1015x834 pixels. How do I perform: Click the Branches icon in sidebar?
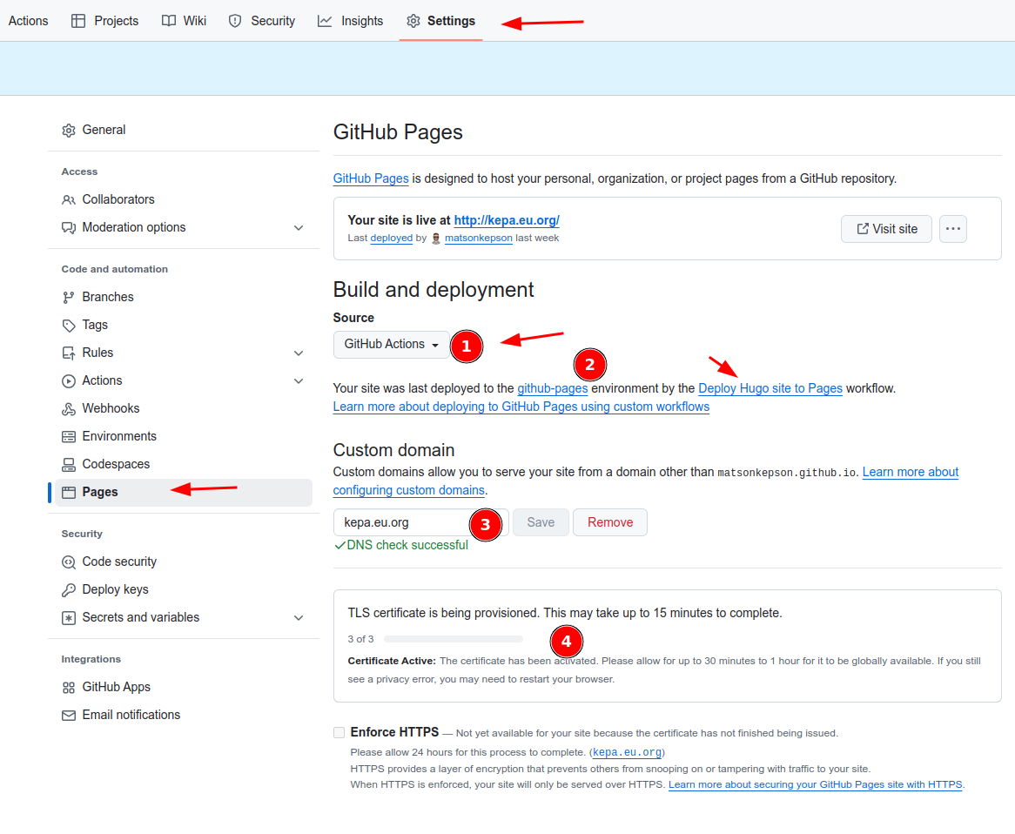pos(69,297)
